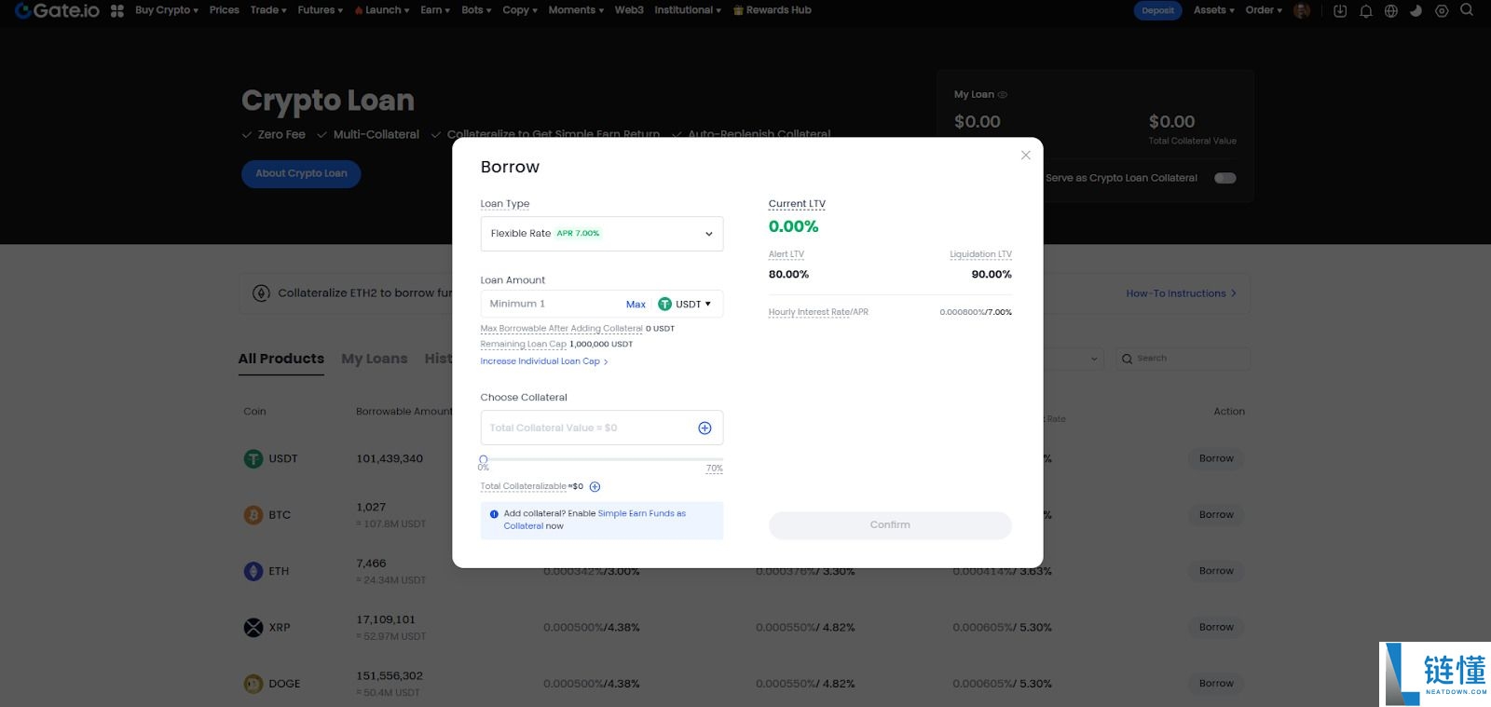
Task: Click plus icon beside Total Collateralizable
Action: tap(595, 486)
